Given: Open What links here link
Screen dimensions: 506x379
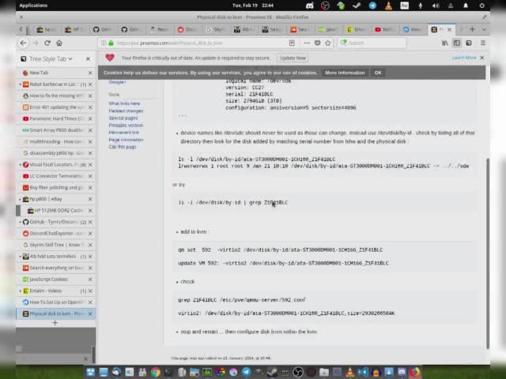Looking at the screenshot, I should (124, 103).
